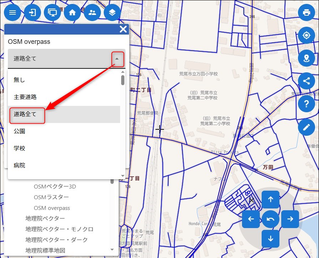319x258 pixels.
Task: Open the help question mark
Action: point(307,104)
